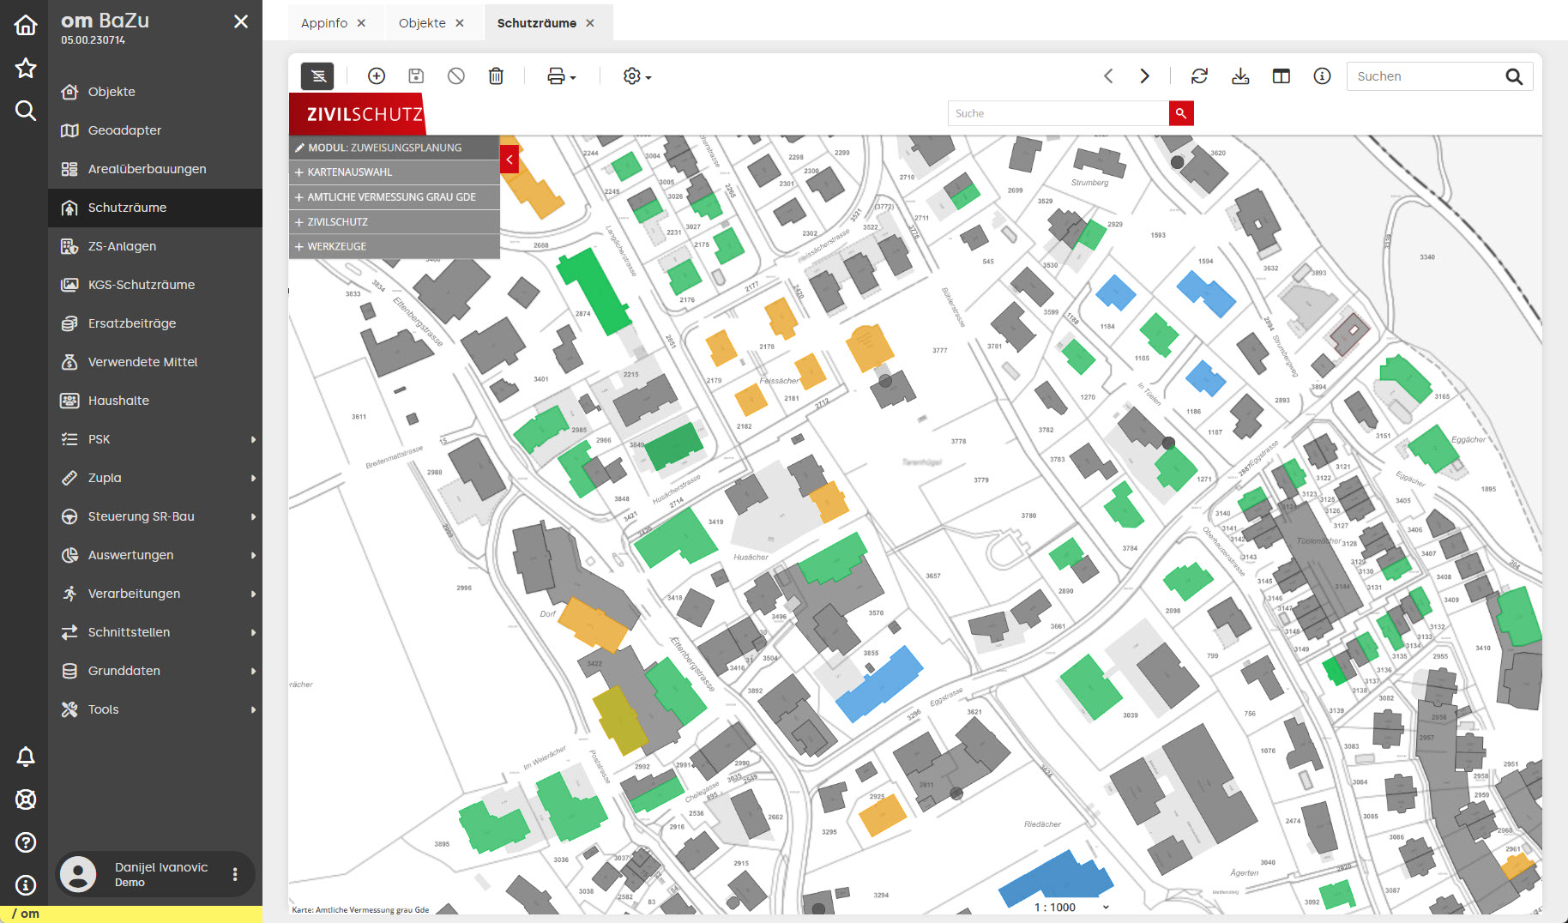The width and height of the screenshot is (1568, 923).
Task: Open ZS-Anlagen in the sidebar menu
Action: point(122,246)
